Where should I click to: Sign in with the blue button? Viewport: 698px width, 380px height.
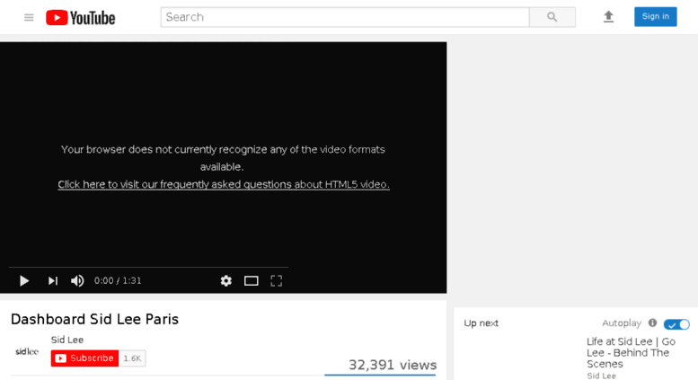tap(655, 16)
